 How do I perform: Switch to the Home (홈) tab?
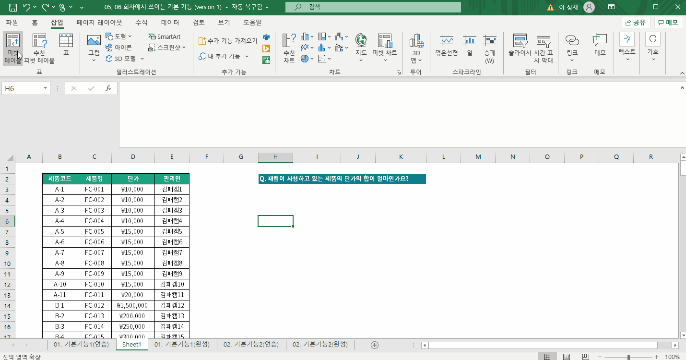pos(35,22)
